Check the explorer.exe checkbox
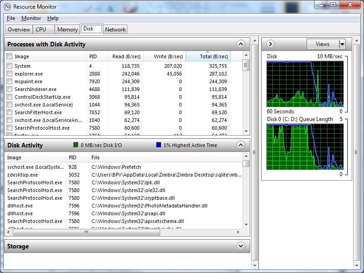364x273 pixels. [9, 74]
